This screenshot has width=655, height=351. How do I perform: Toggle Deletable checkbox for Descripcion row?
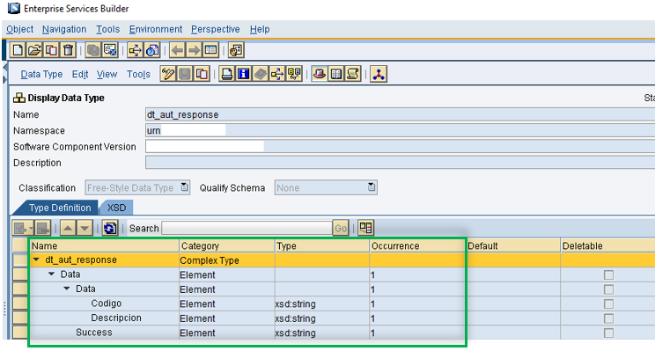[608, 318]
